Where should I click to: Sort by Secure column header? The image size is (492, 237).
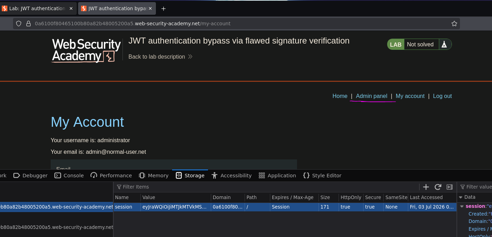373,197
